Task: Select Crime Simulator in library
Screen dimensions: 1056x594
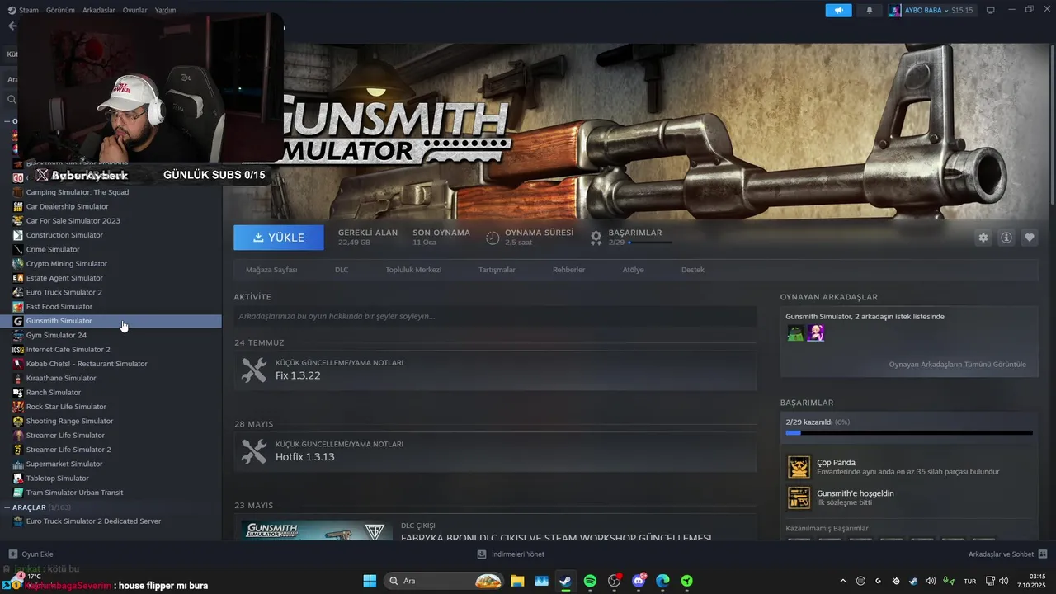Action: (53, 249)
